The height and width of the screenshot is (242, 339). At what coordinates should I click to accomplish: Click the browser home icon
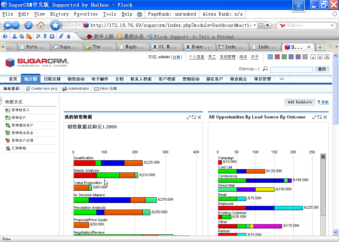tap(41, 25)
